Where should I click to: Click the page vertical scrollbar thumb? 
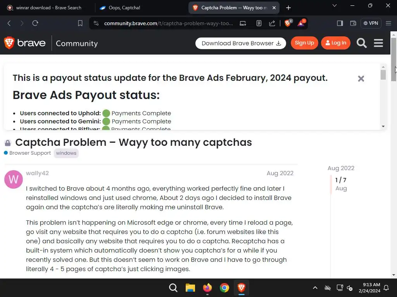(394, 59)
